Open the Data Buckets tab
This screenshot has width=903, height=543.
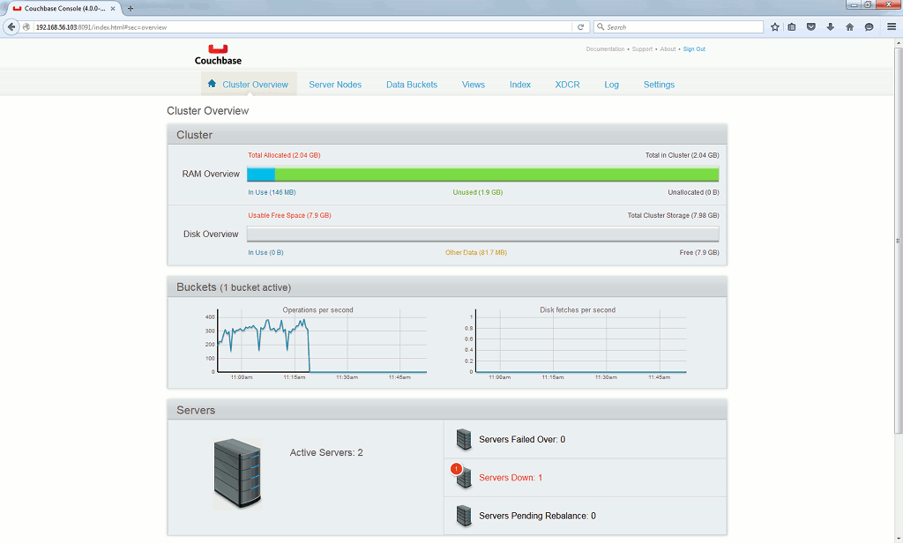point(412,85)
